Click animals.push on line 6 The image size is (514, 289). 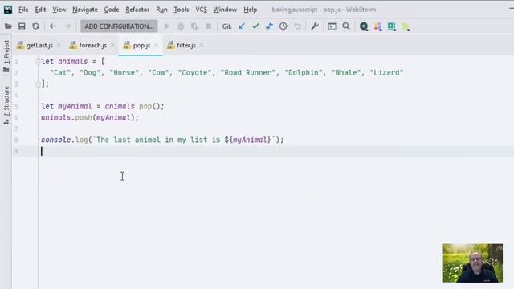click(x=67, y=117)
